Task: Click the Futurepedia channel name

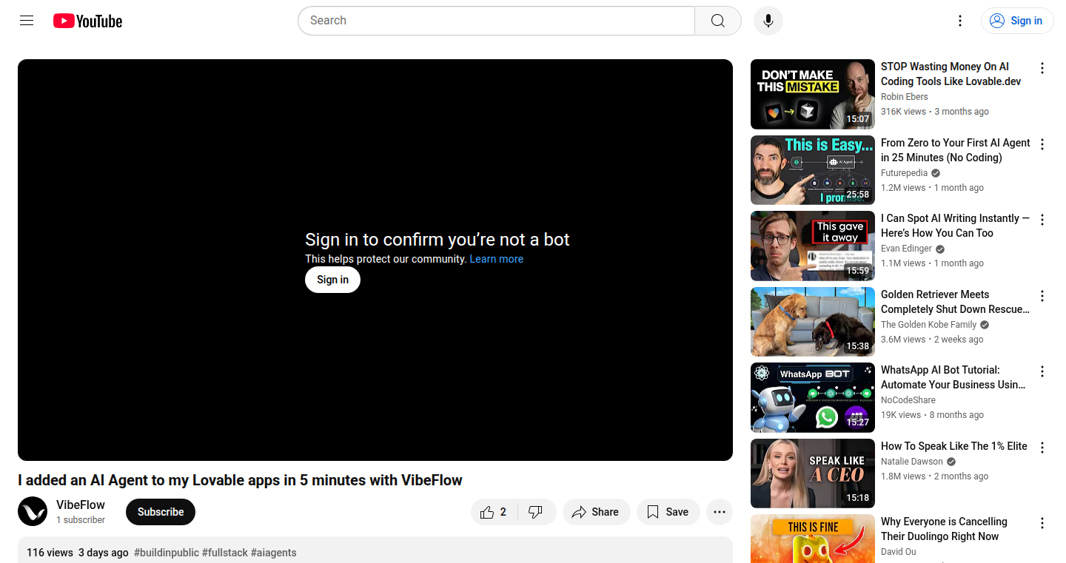Action: click(904, 173)
